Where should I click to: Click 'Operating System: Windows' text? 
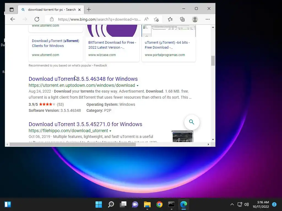pos(111,104)
